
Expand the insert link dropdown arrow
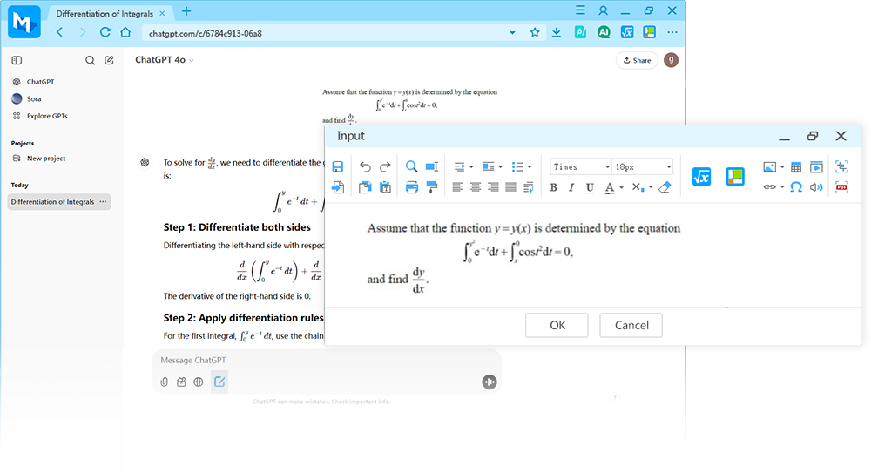tap(782, 187)
